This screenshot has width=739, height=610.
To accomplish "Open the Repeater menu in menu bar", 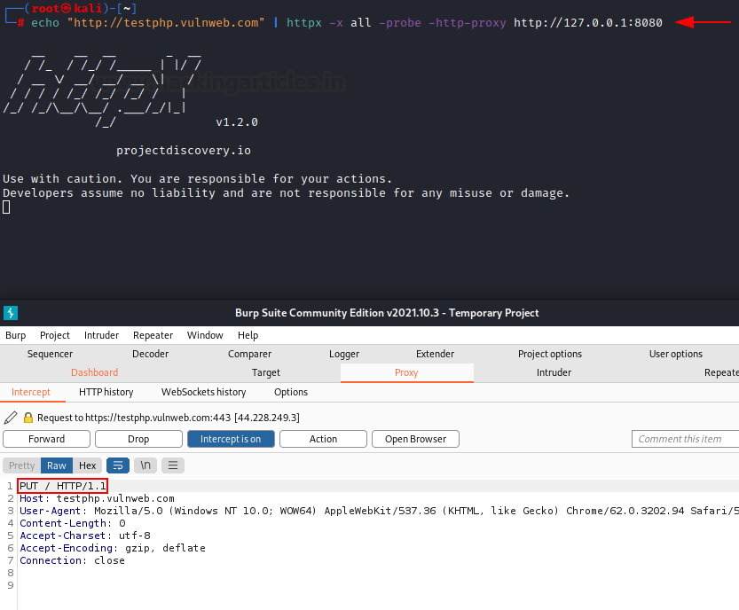I will pos(153,335).
